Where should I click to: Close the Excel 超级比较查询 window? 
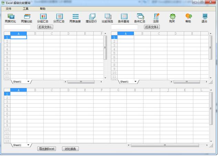tap(211, 2)
